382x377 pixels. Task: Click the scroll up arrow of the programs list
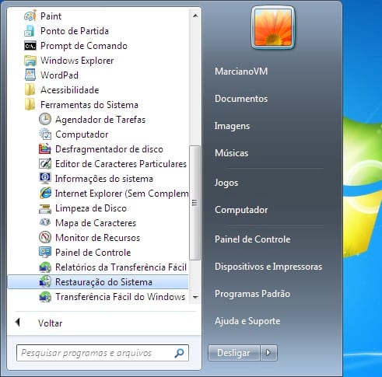click(195, 16)
